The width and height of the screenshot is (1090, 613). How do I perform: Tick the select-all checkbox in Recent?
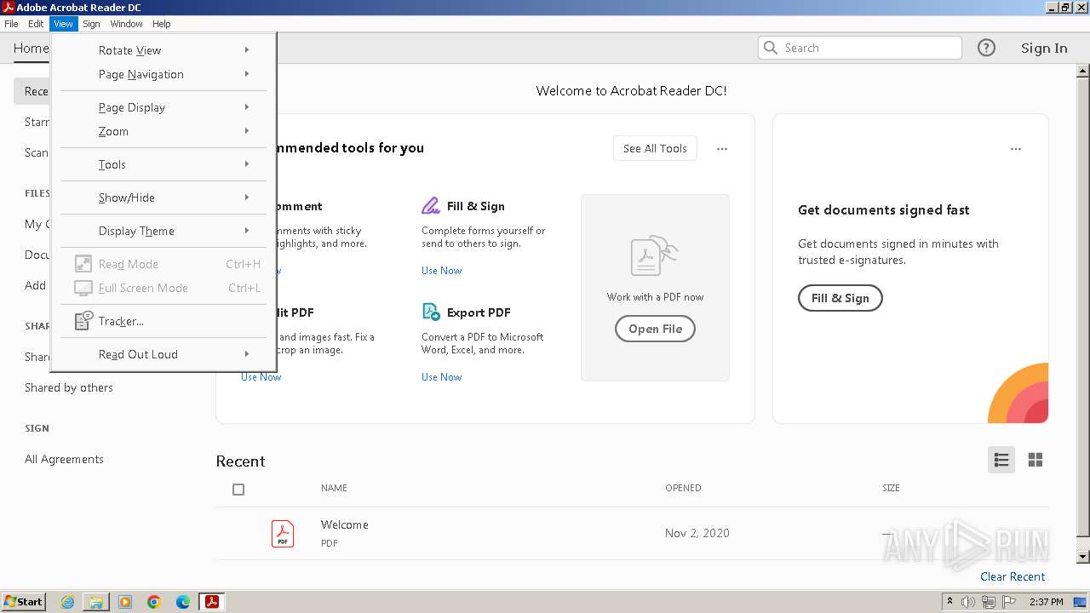point(238,490)
